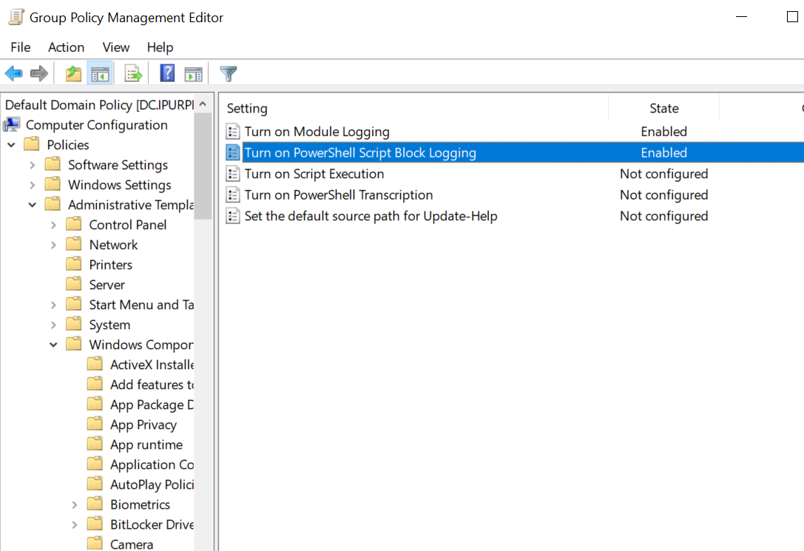Go up one level with folder icon

click(x=73, y=73)
